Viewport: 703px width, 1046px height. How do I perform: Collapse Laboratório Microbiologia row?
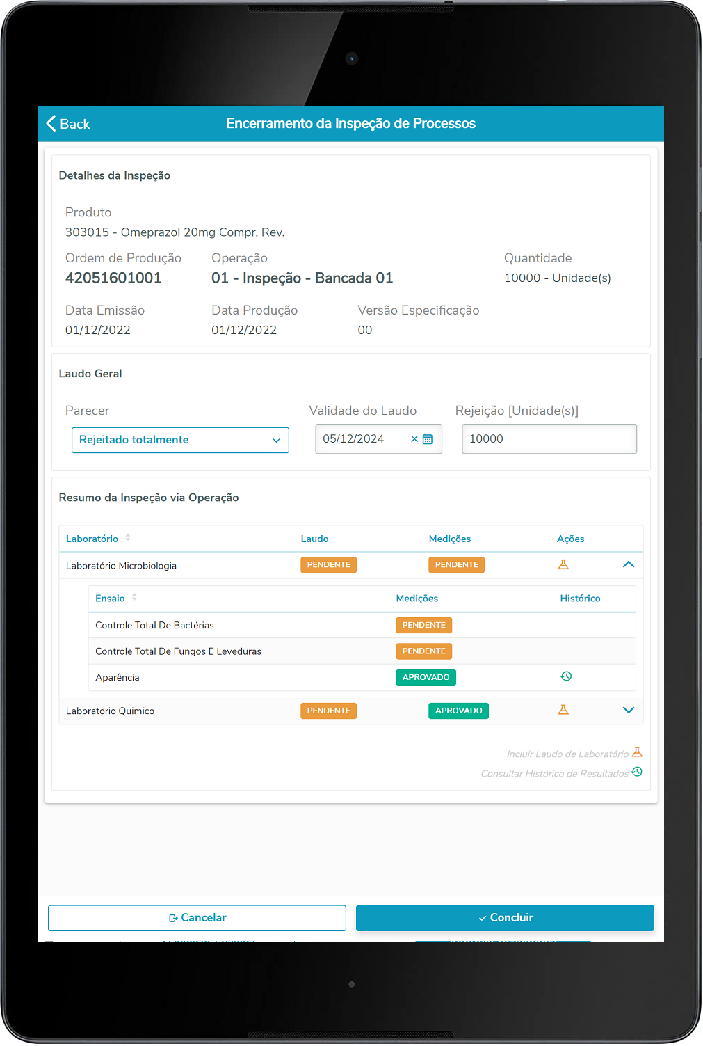[629, 564]
